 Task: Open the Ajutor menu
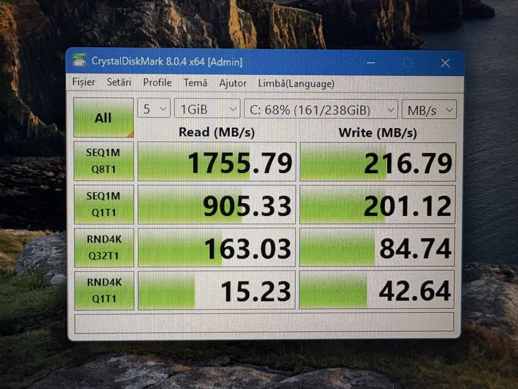(233, 83)
